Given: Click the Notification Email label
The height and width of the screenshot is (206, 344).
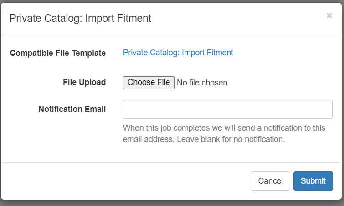Looking at the screenshot, I should click(72, 109).
